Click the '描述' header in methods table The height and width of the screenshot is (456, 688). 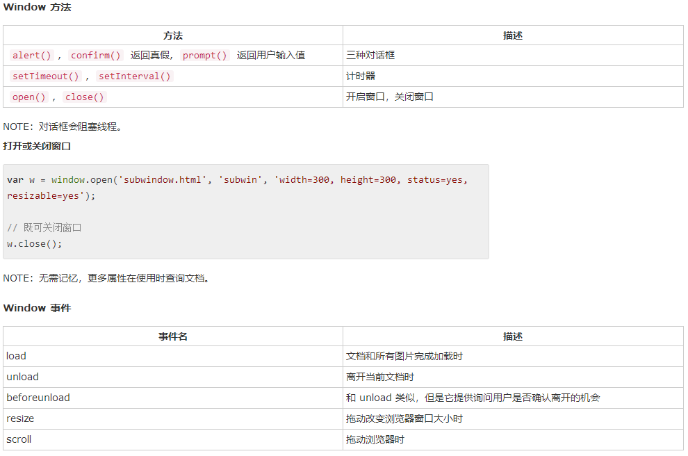(512, 35)
